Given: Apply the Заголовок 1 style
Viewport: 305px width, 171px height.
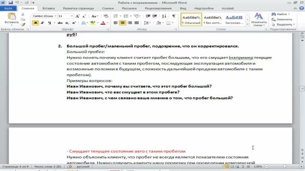Looking at the screenshot, I should pos(234,19).
